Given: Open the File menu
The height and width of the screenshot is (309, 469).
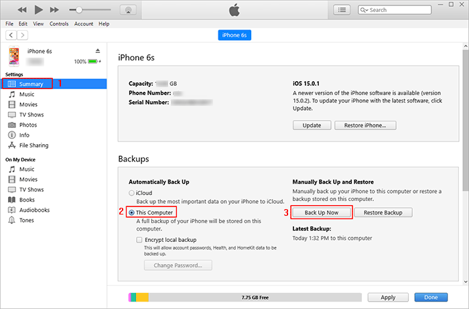Looking at the screenshot, I should click(x=9, y=23).
